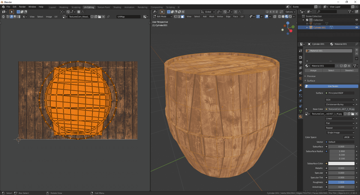Select the Modifier Properties wrench icon
Screen dimensions: 360x195
point(300,91)
